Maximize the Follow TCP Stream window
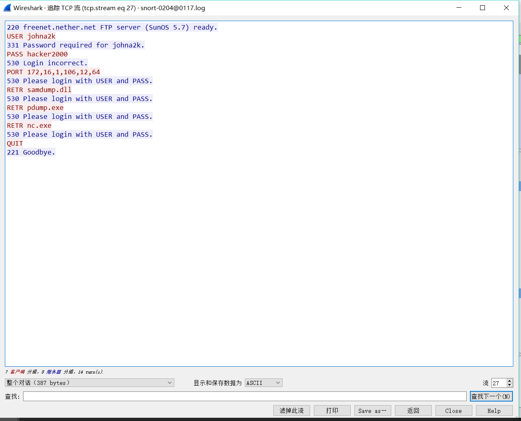 pyautogui.click(x=482, y=8)
